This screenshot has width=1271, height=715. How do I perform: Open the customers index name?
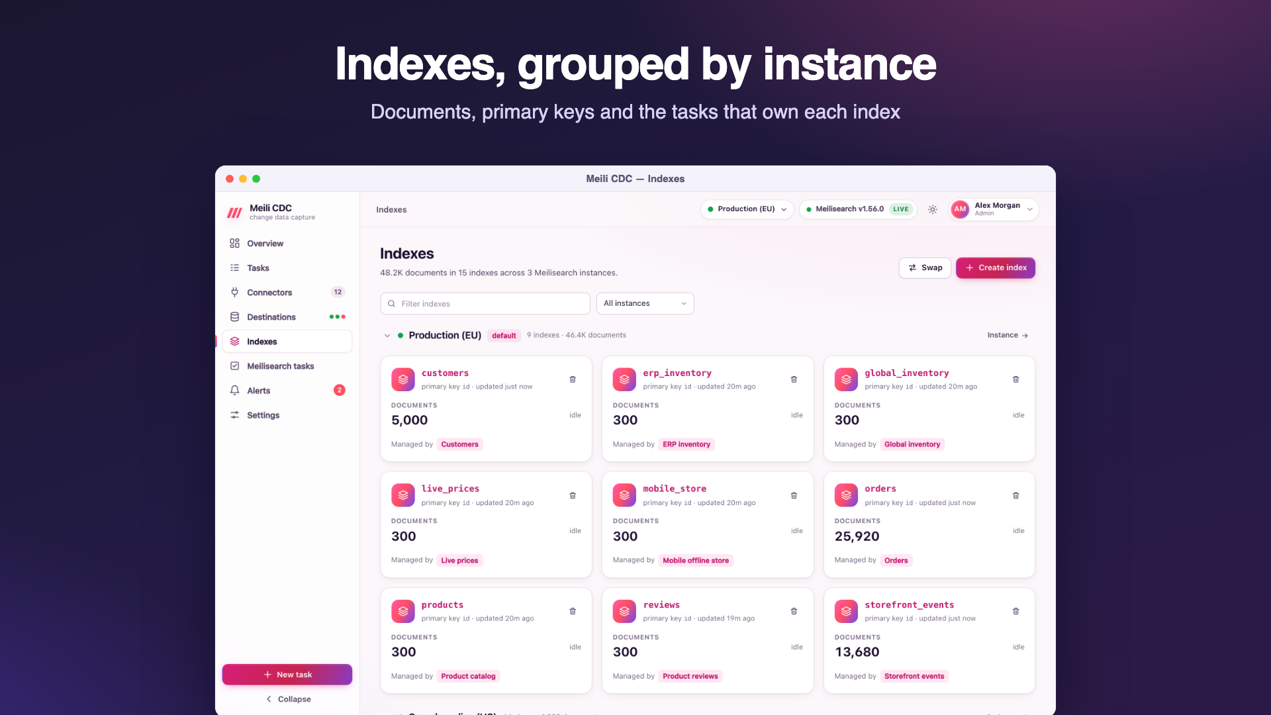pos(445,373)
